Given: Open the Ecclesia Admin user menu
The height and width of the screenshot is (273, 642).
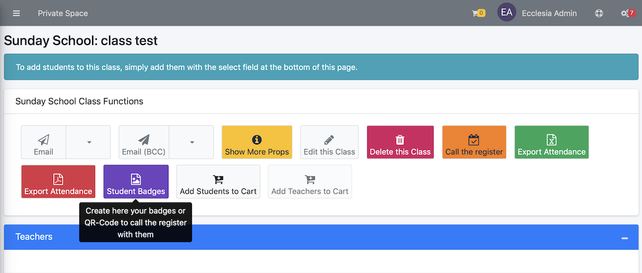Looking at the screenshot, I should tap(549, 13).
